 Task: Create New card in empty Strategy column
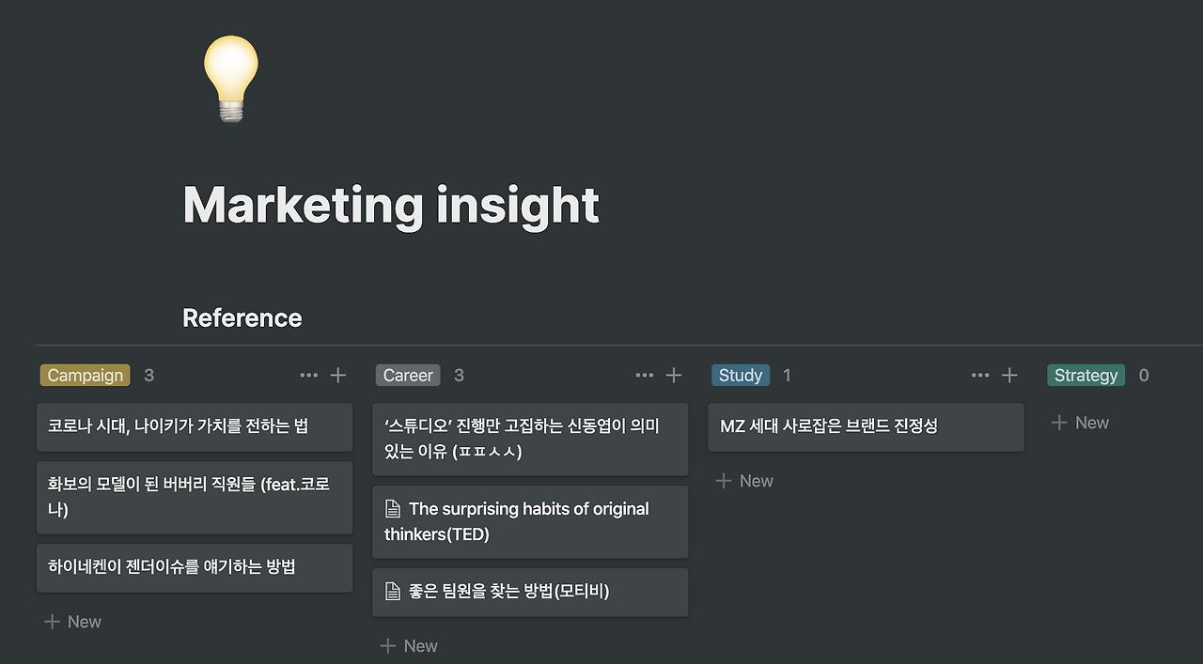click(1080, 423)
